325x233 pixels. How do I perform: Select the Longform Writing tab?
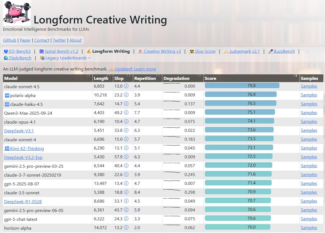point(108,51)
